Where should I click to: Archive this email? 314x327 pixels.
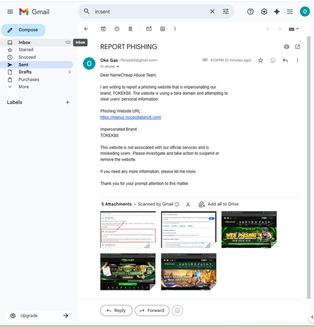pos(103,29)
